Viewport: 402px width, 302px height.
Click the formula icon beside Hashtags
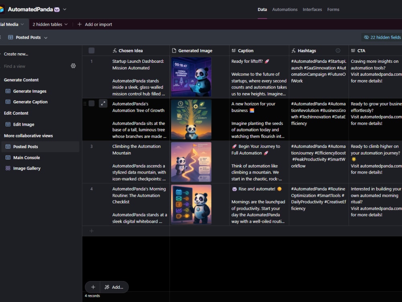pyautogui.click(x=293, y=51)
